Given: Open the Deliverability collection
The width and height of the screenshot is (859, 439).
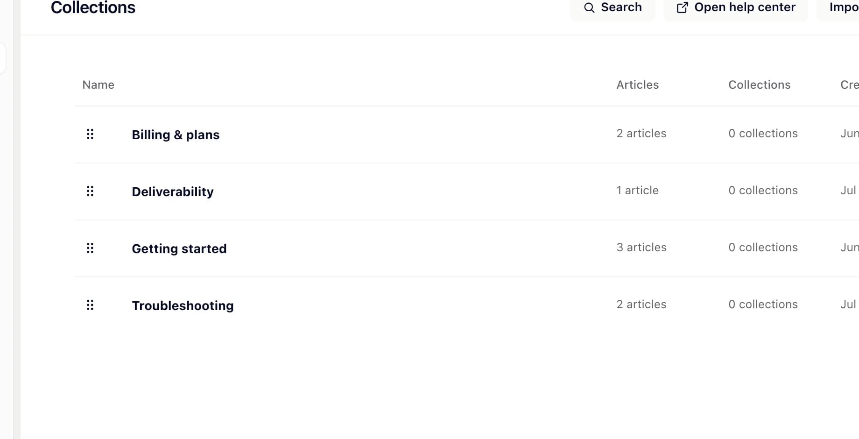Looking at the screenshot, I should pos(173,191).
